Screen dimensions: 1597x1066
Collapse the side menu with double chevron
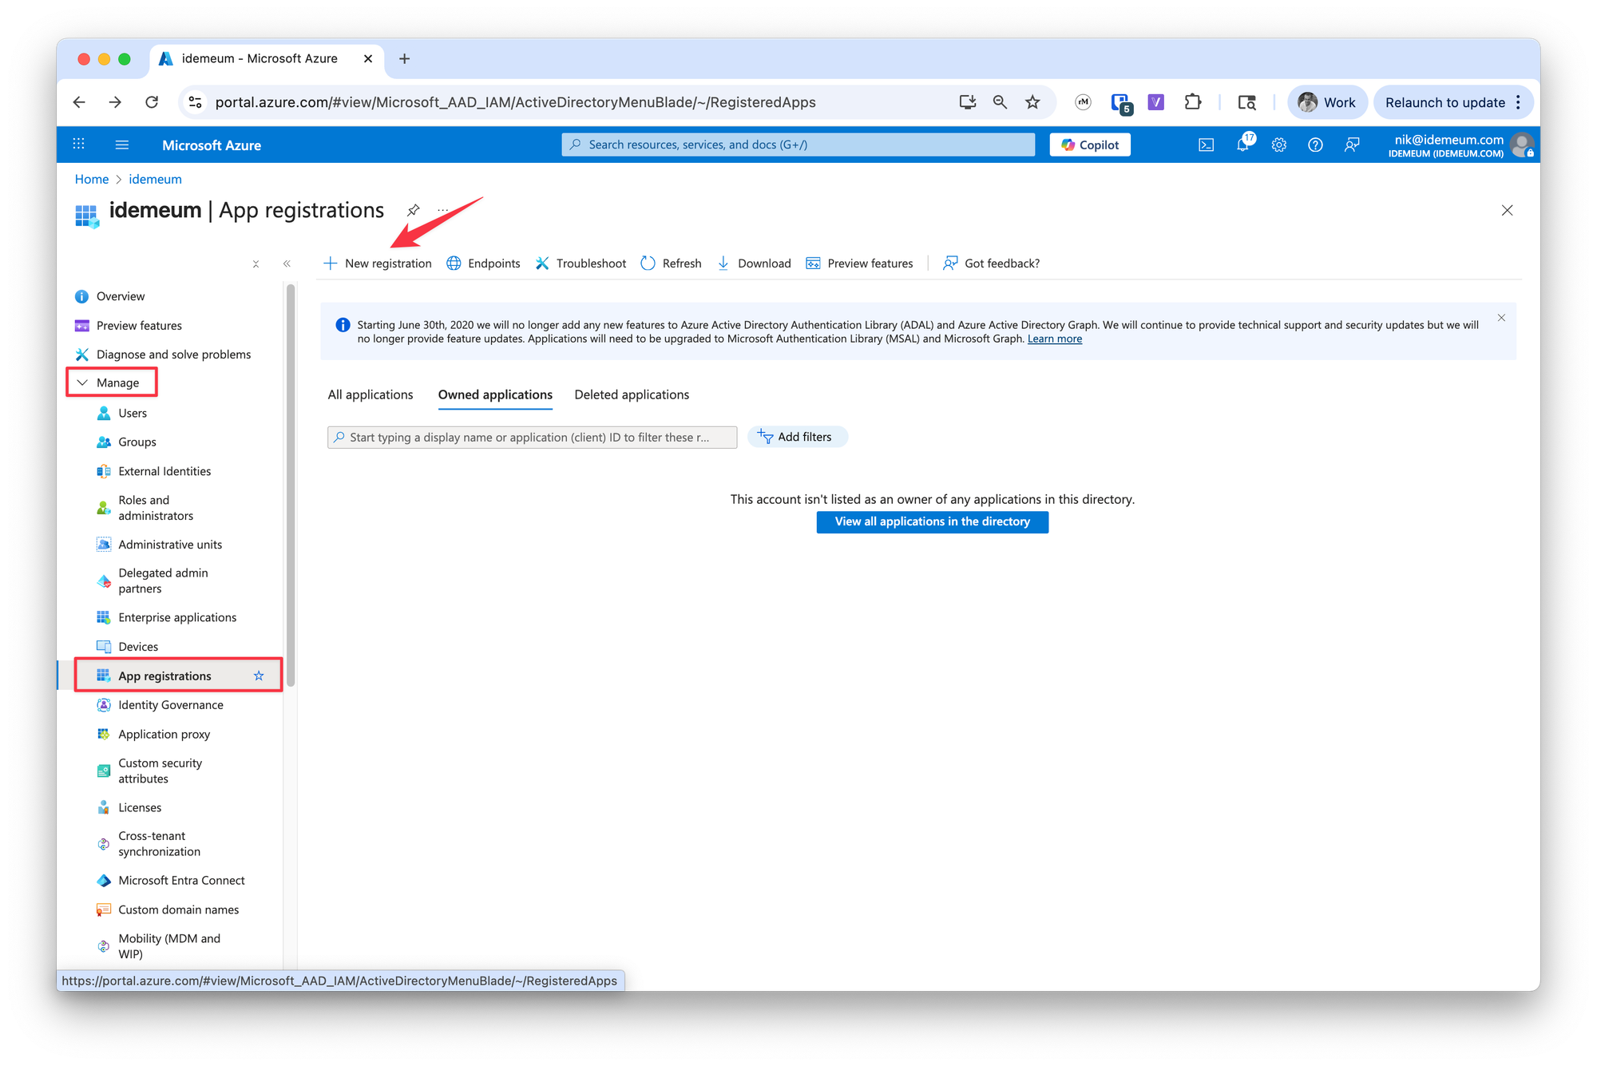(287, 264)
